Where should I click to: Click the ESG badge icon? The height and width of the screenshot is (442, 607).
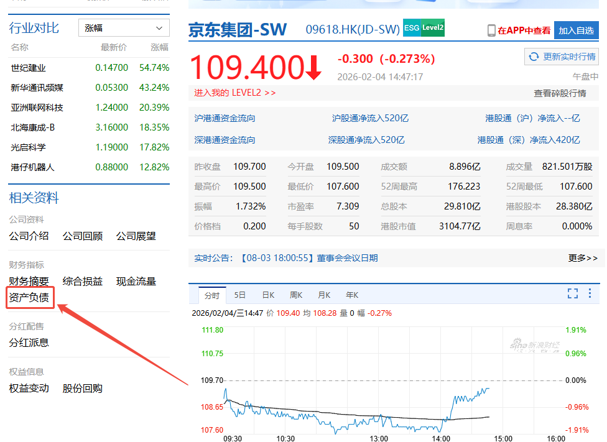(411, 28)
